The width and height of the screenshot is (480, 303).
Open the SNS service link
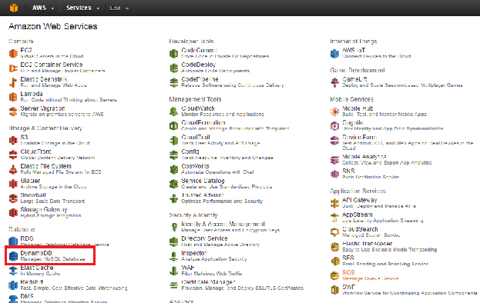click(348, 171)
